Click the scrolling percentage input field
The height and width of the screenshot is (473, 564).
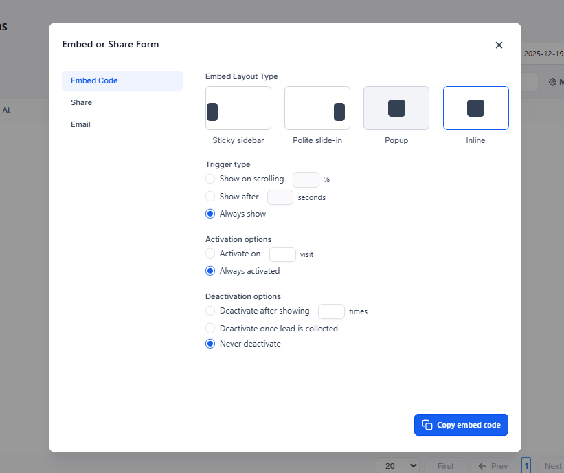point(306,179)
